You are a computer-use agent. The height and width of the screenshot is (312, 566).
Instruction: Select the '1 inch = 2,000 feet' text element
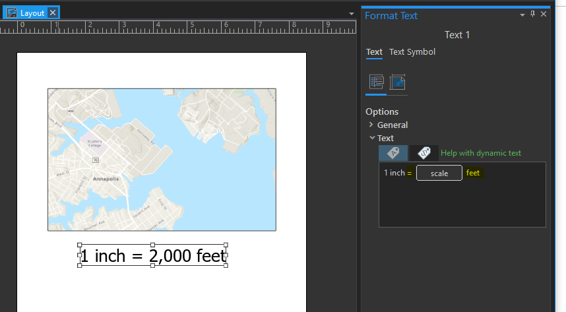152,256
